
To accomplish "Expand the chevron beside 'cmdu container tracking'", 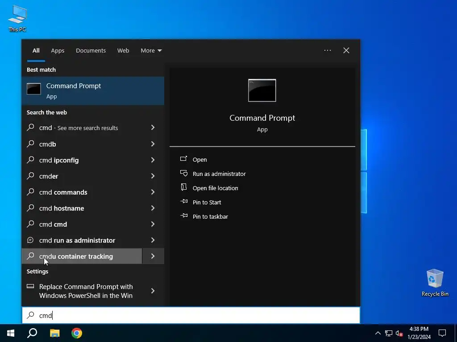I will (153, 256).
